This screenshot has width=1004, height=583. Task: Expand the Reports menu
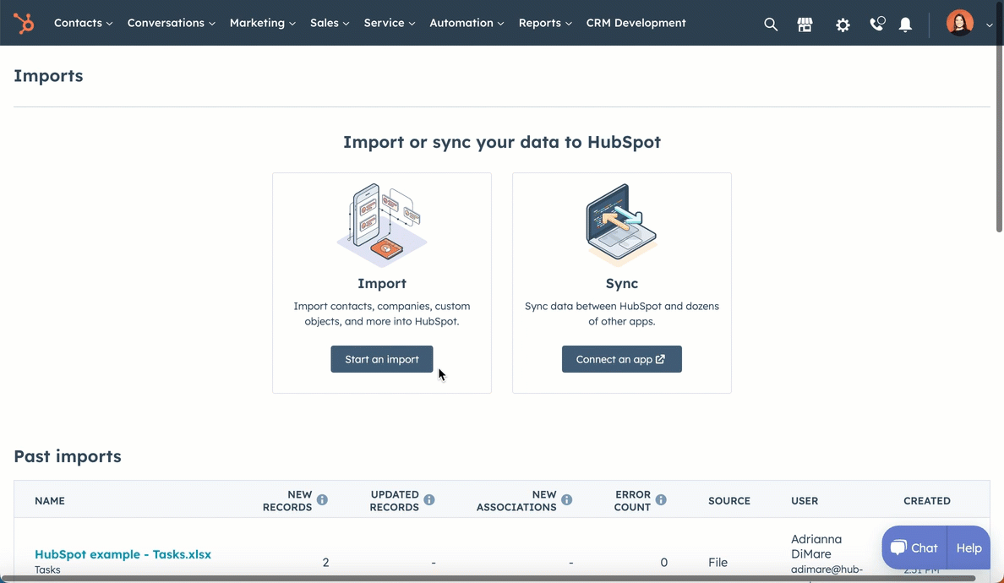545,23
